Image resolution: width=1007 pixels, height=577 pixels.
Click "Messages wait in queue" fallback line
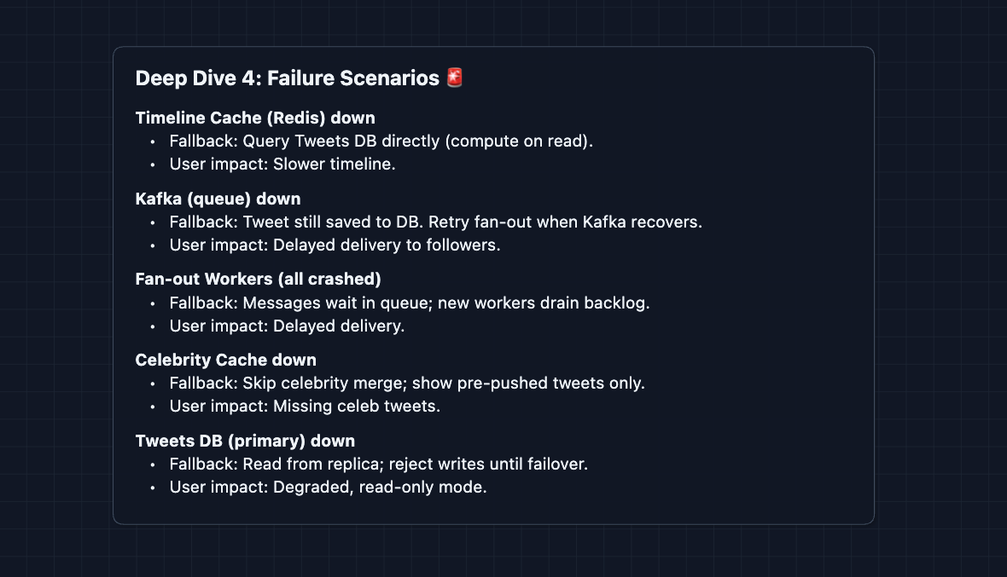point(409,303)
